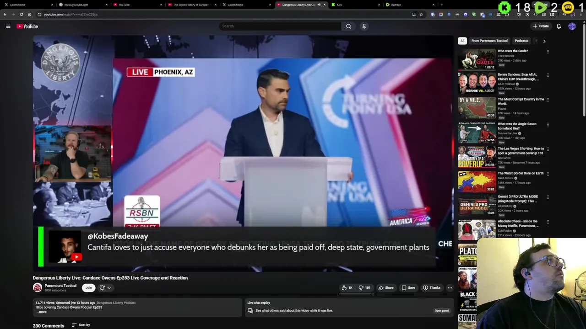Open the live chat replay panel

click(x=442, y=311)
